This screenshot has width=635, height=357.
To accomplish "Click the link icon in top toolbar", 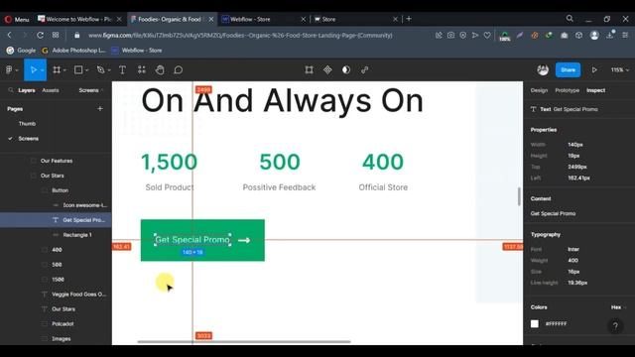I will (364, 70).
